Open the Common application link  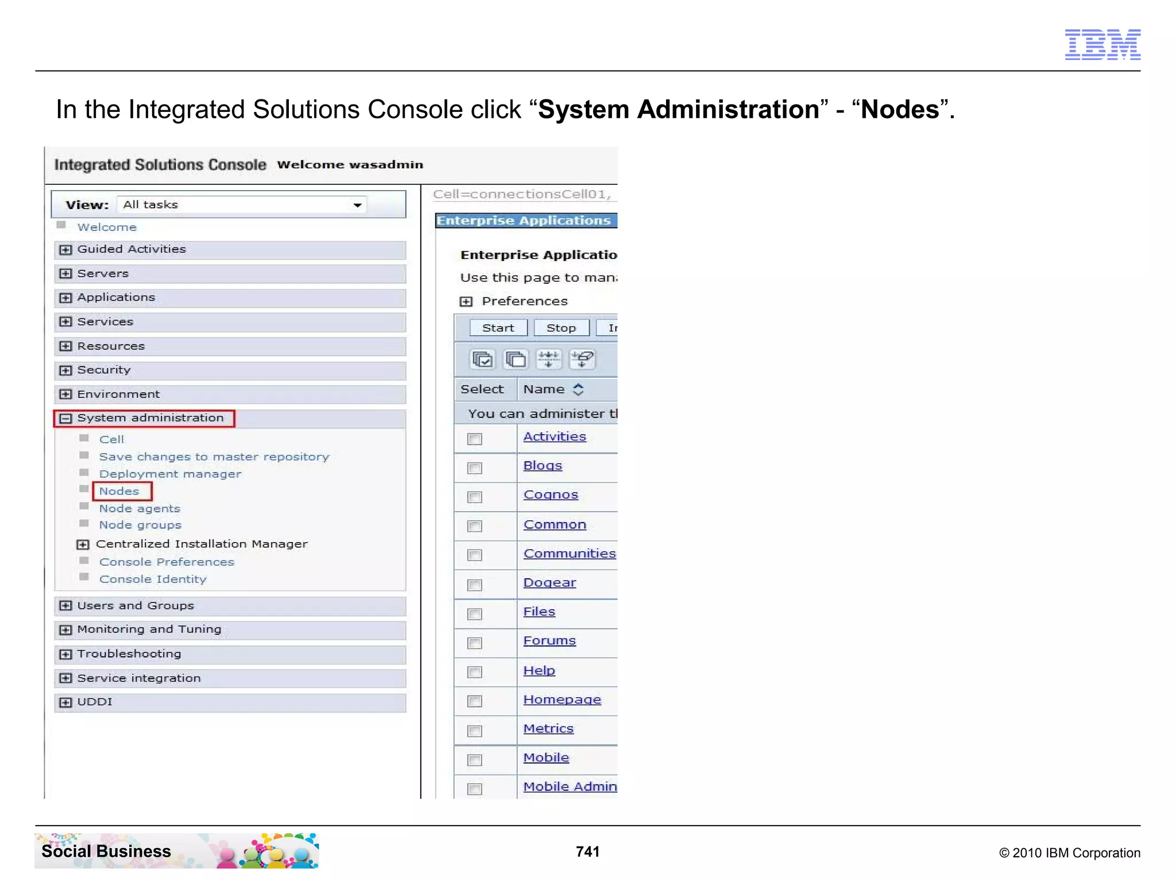[x=555, y=525]
